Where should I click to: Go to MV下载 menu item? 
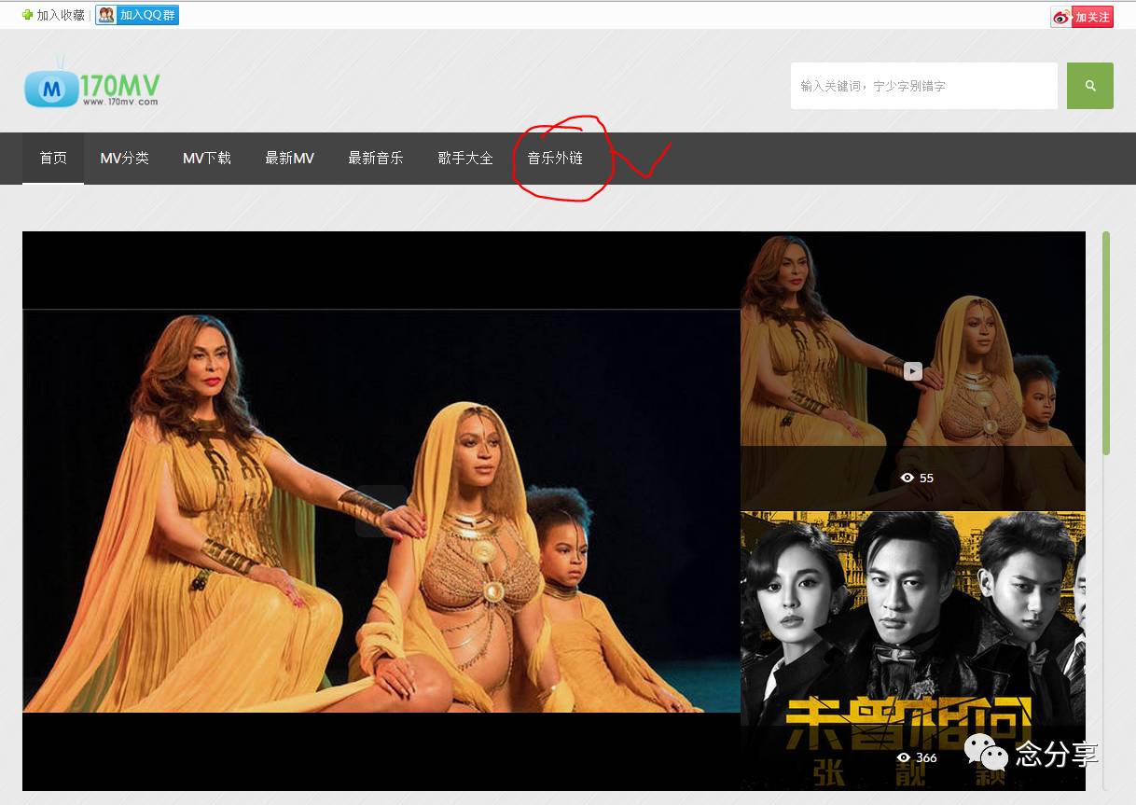[207, 159]
